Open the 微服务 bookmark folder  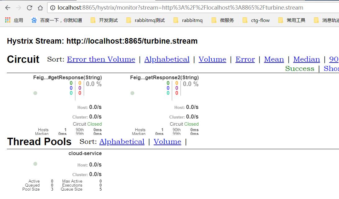223,20
